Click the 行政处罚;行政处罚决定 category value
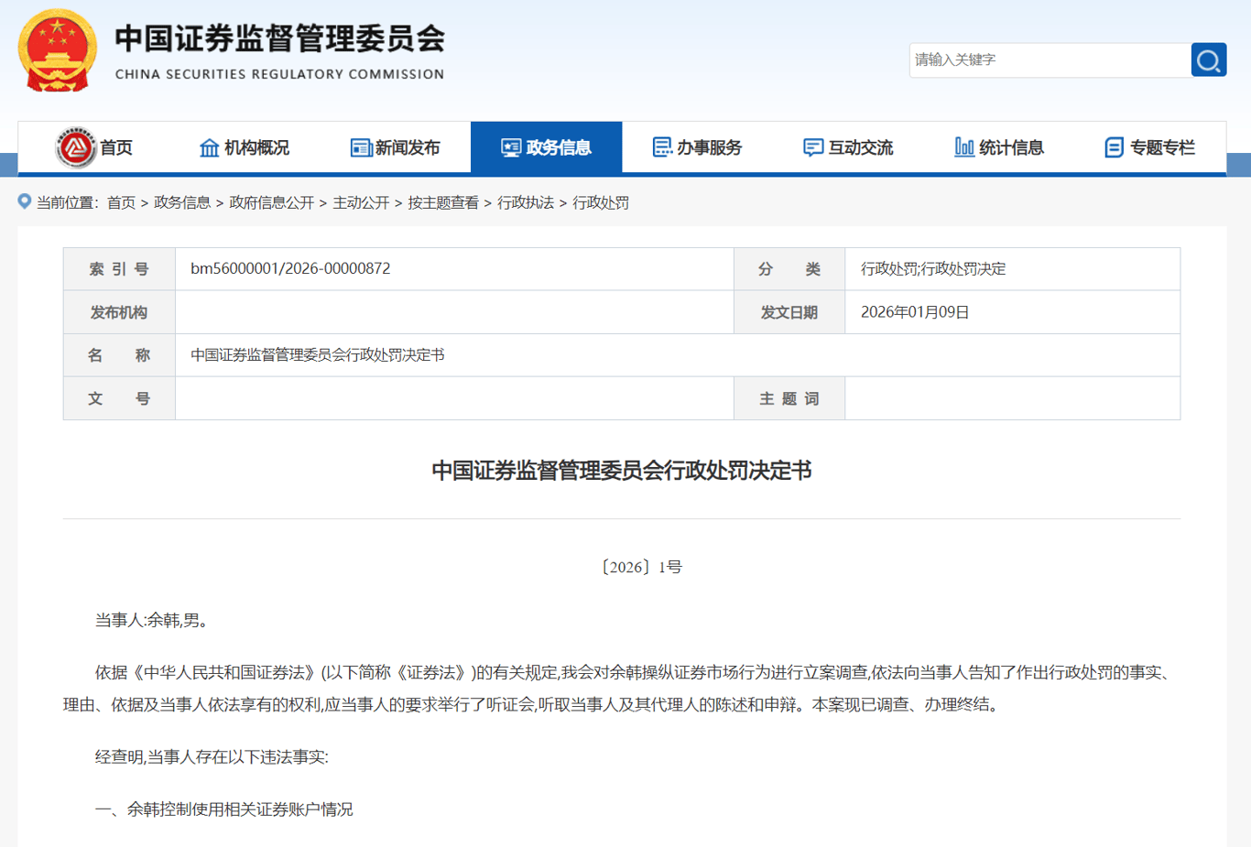The width and height of the screenshot is (1251, 847). tap(933, 268)
